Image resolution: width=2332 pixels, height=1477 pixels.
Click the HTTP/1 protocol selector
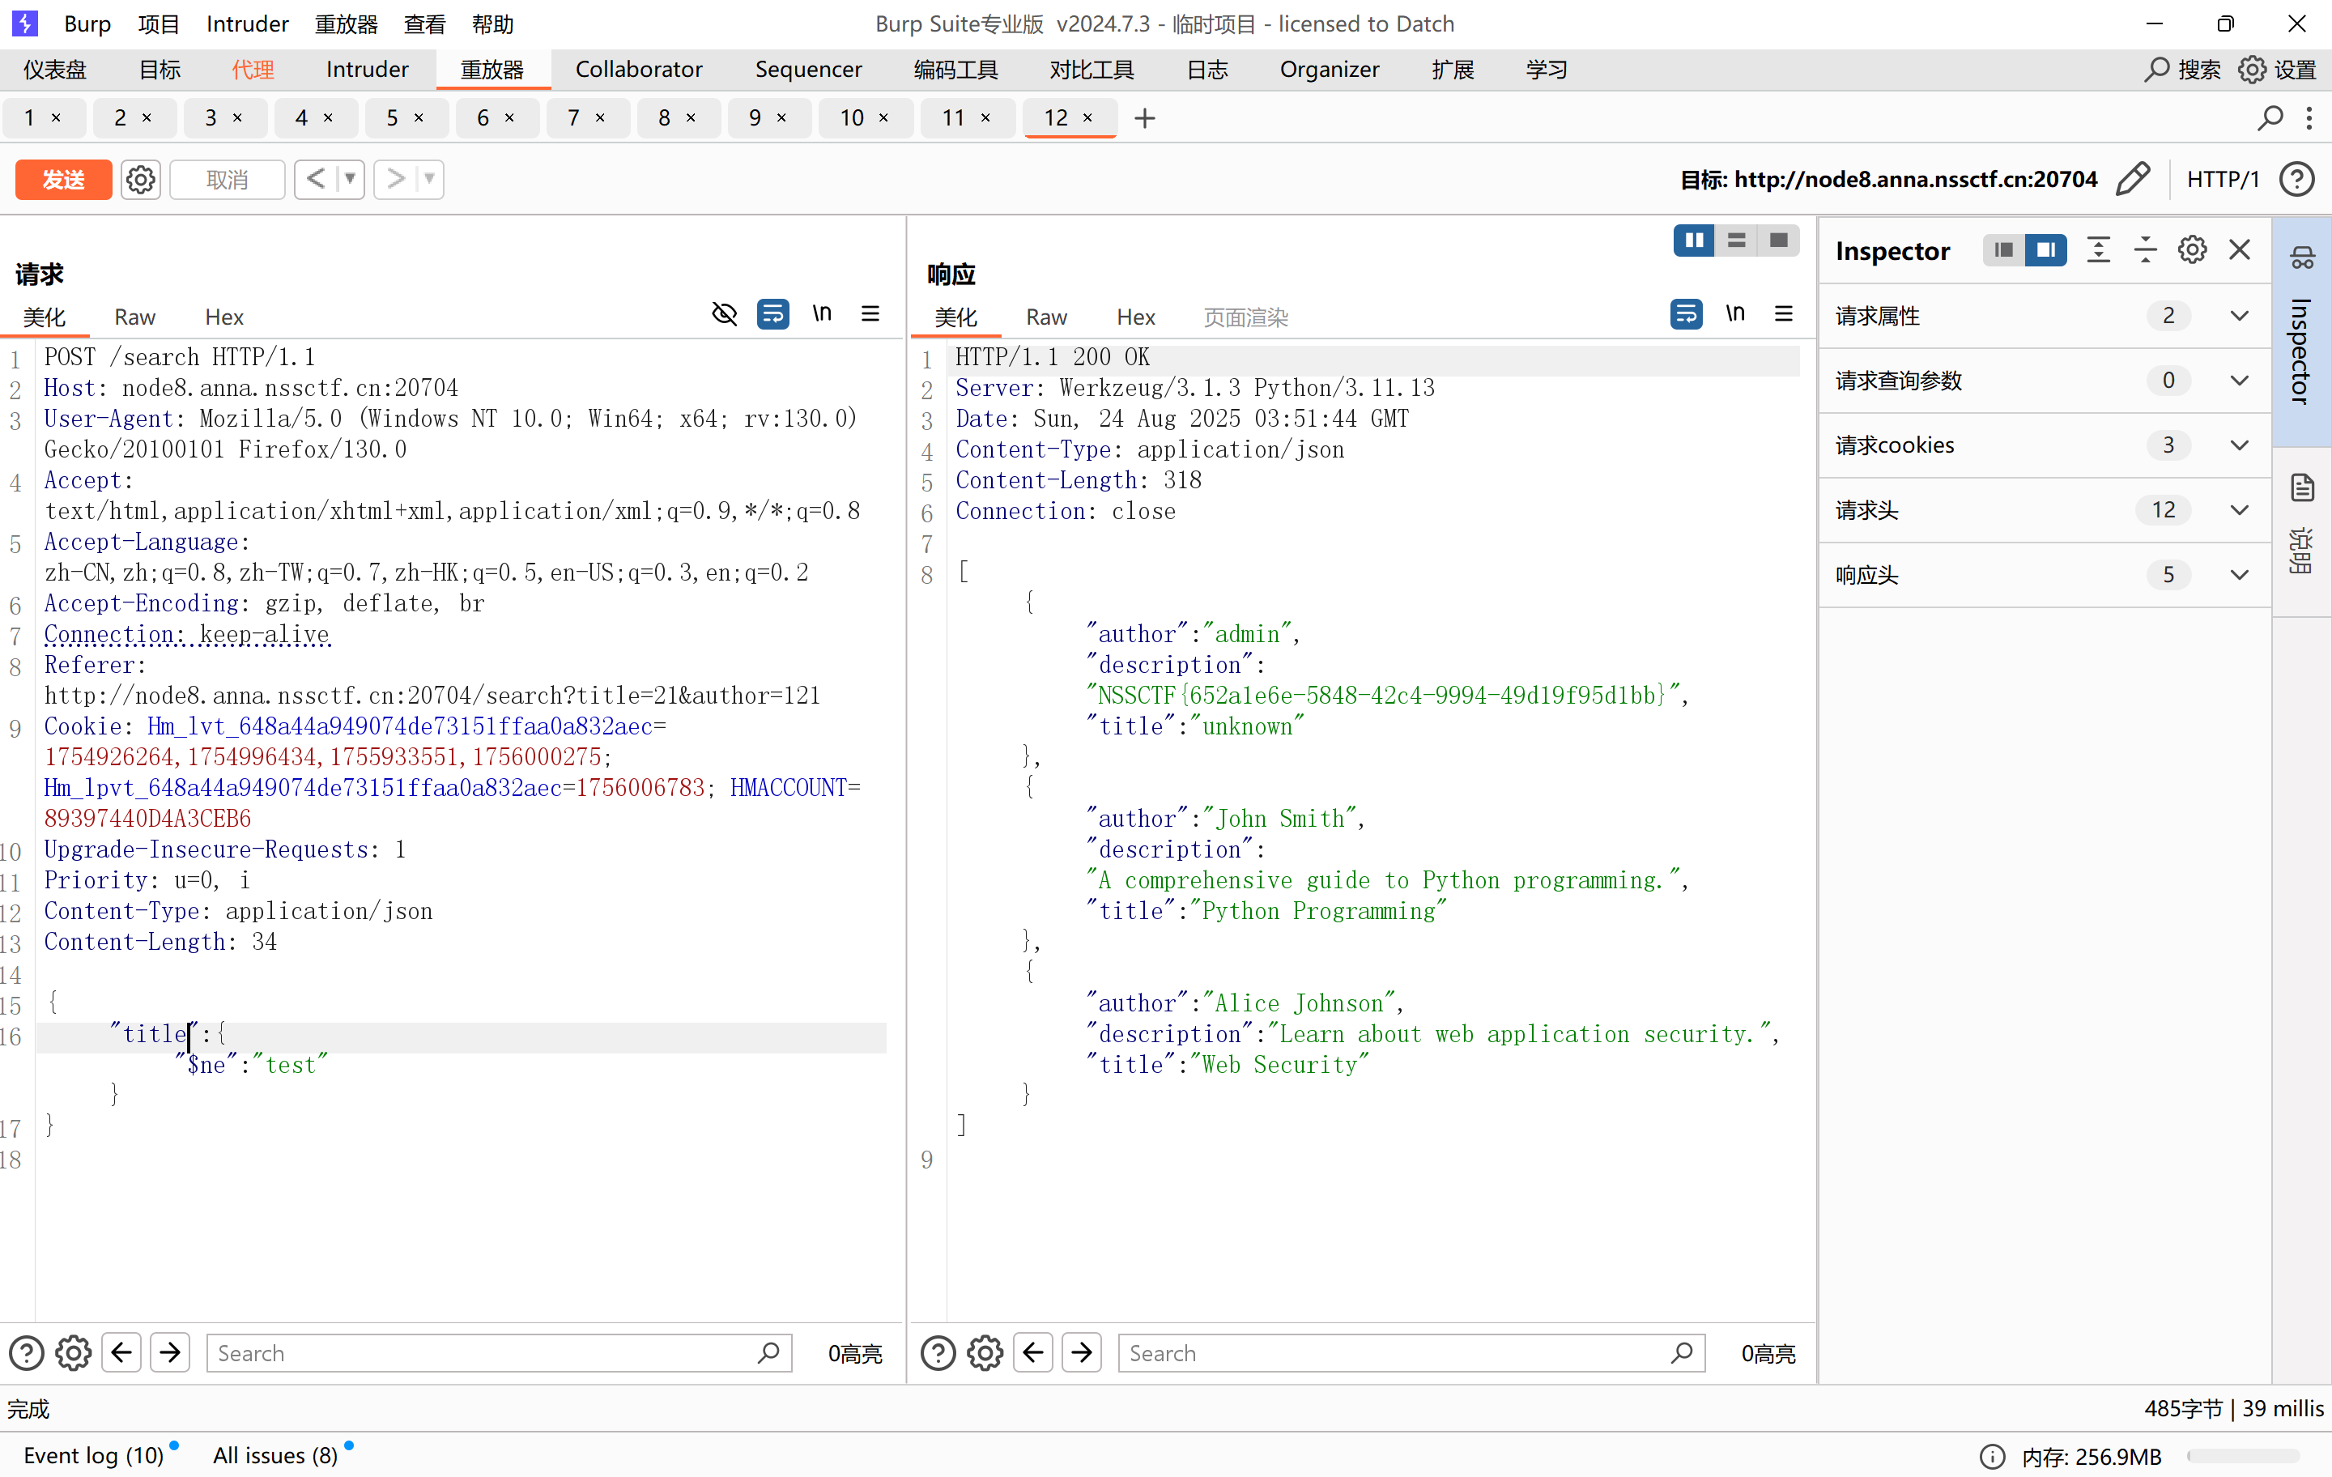pos(2223,179)
